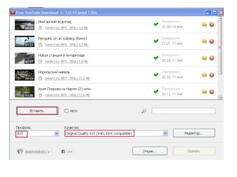This screenshot has width=237, height=177.
Task: Click the file icon under Новая станция в Антарктиде
Action: coord(40,61)
